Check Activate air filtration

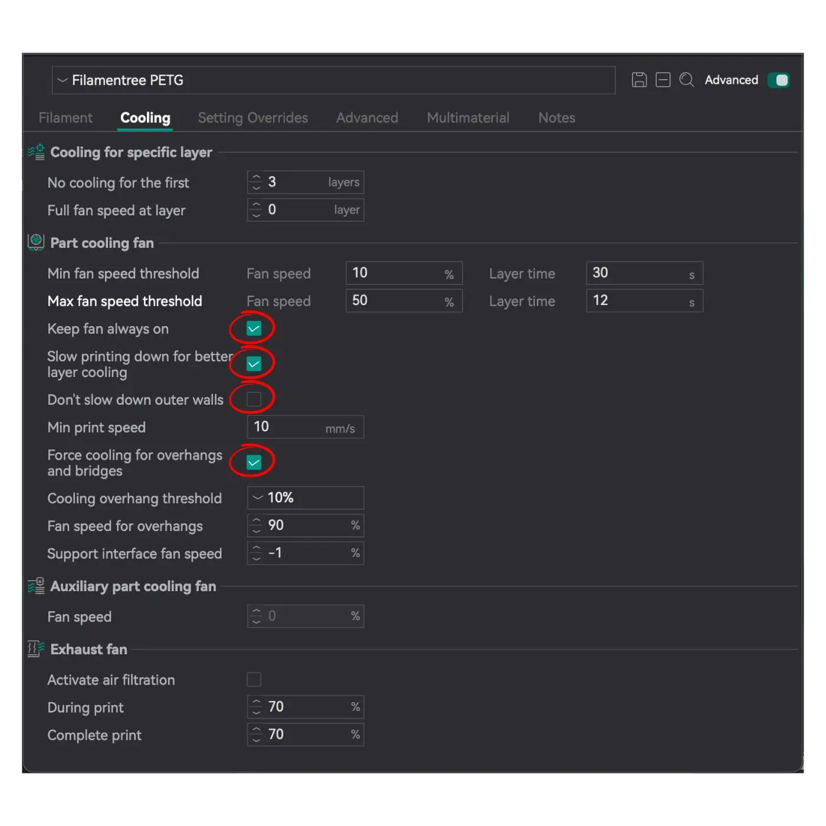point(254,680)
